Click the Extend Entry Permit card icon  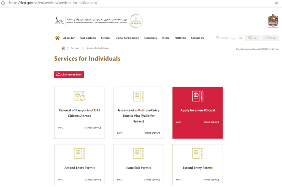(x=197, y=153)
